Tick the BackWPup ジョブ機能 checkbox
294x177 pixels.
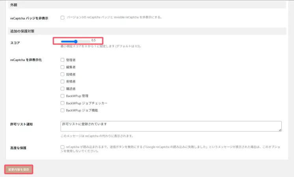[x=62, y=111]
